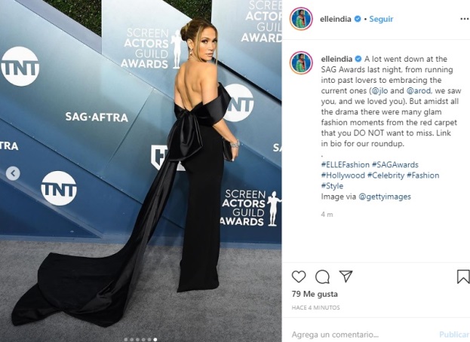The image size is (470, 342).
Task: Open @gettyimages mention link
Action: click(x=385, y=197)
